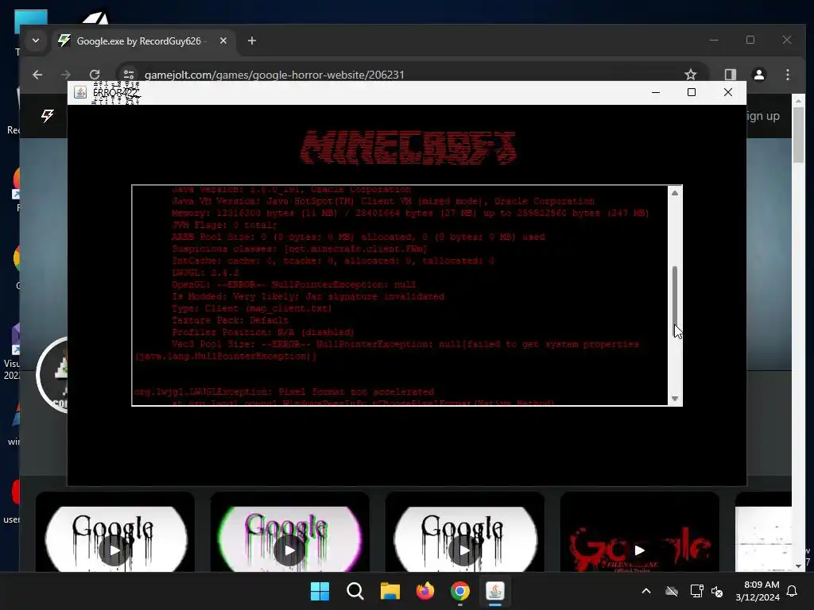Click the crash log scroll up arrow
Screen dimensions: 814x610
click(675, 193)
